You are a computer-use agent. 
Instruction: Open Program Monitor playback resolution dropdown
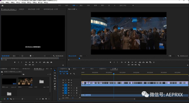point(172,56)
